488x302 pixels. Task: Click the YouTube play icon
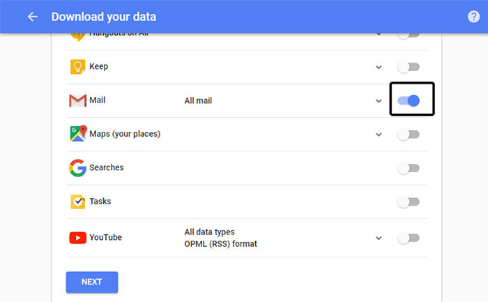[77, 238]
